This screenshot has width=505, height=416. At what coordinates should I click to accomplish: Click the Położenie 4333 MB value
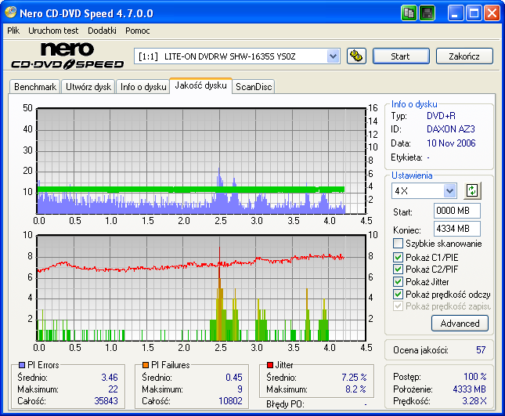(x=469, y=389)
